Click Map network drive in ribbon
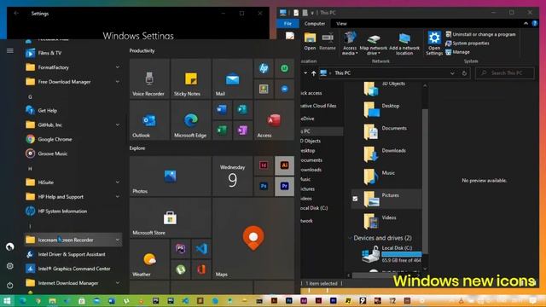 coord(374,43)
